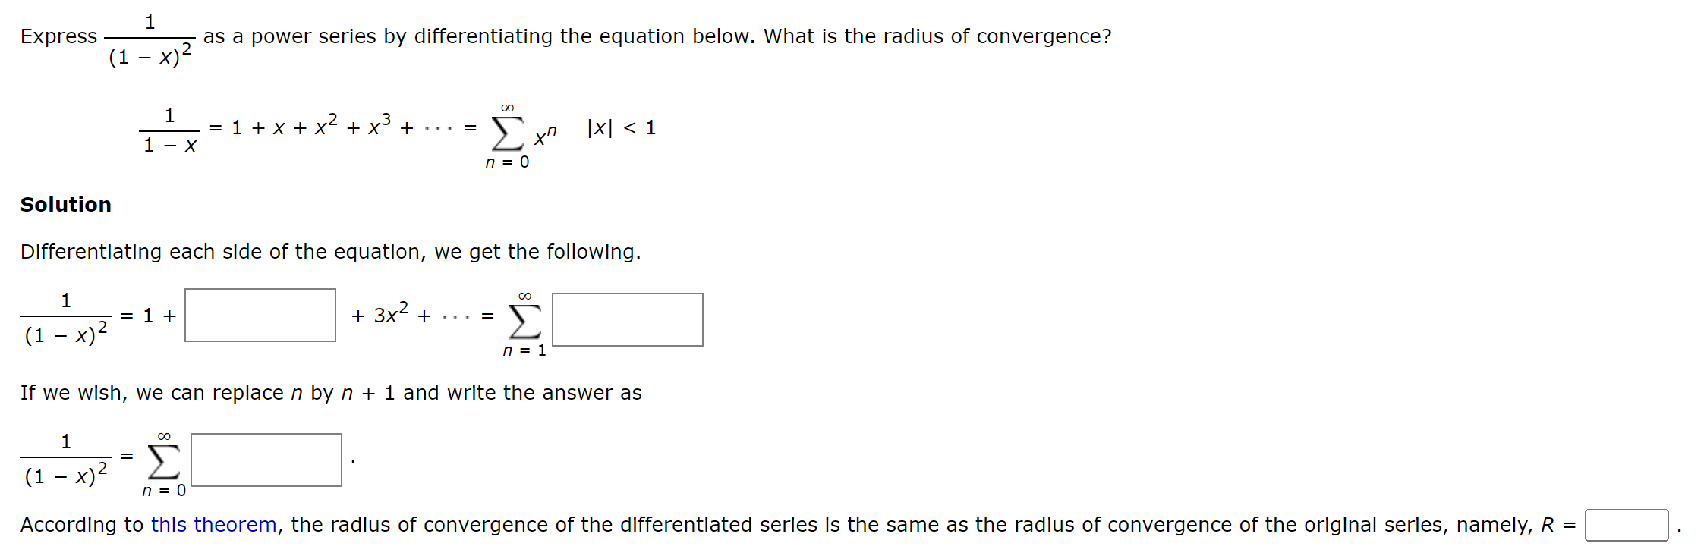1704x559 pixels.
Task: Click the summation symbol with n = 0
Action: pos(507,135)
